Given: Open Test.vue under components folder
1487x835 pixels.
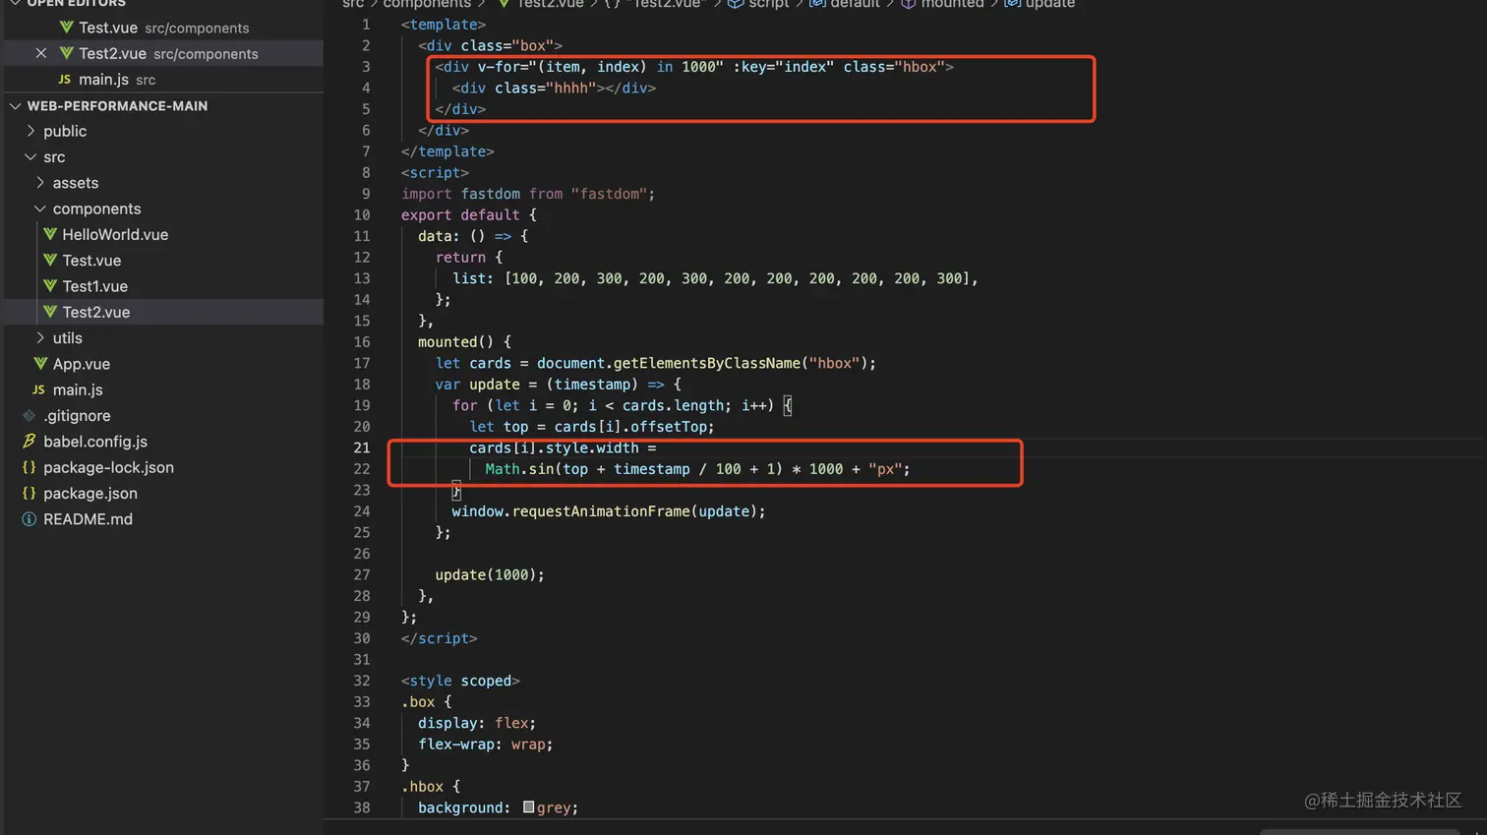Looking at the screenshot, I should (x=91, y=260).
